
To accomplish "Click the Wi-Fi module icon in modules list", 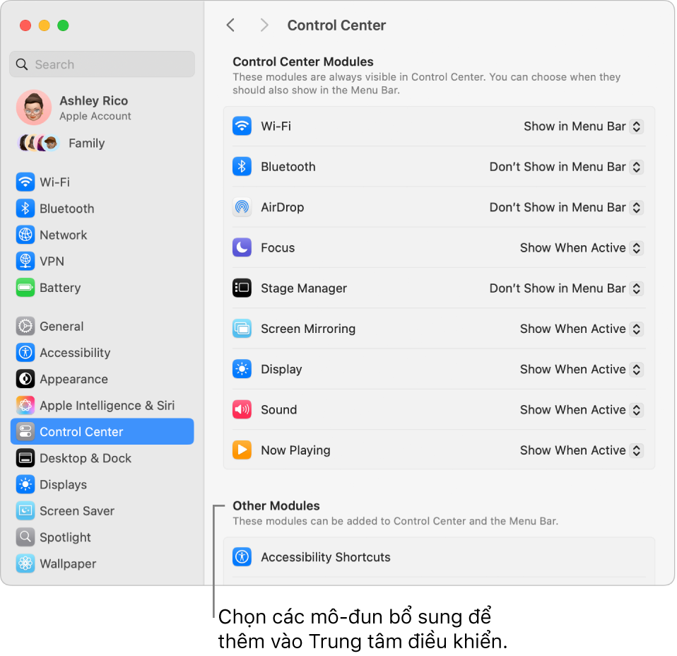I will click(242, 126).
